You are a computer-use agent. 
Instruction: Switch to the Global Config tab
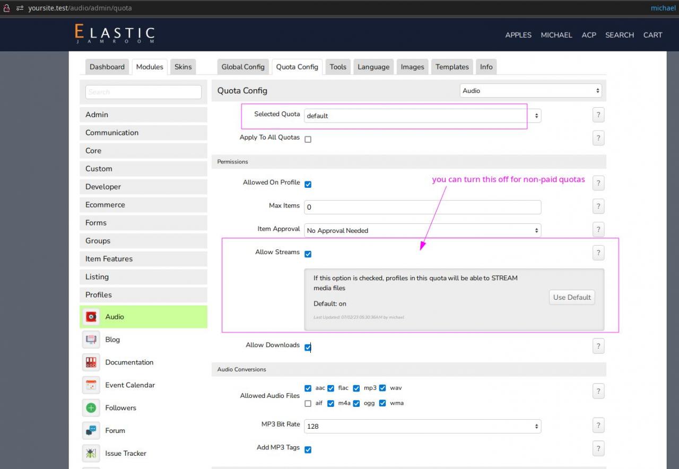point(243,67)
